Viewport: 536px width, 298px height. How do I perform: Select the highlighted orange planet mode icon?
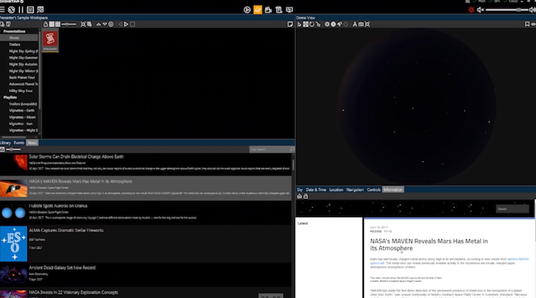click(258, 10)
